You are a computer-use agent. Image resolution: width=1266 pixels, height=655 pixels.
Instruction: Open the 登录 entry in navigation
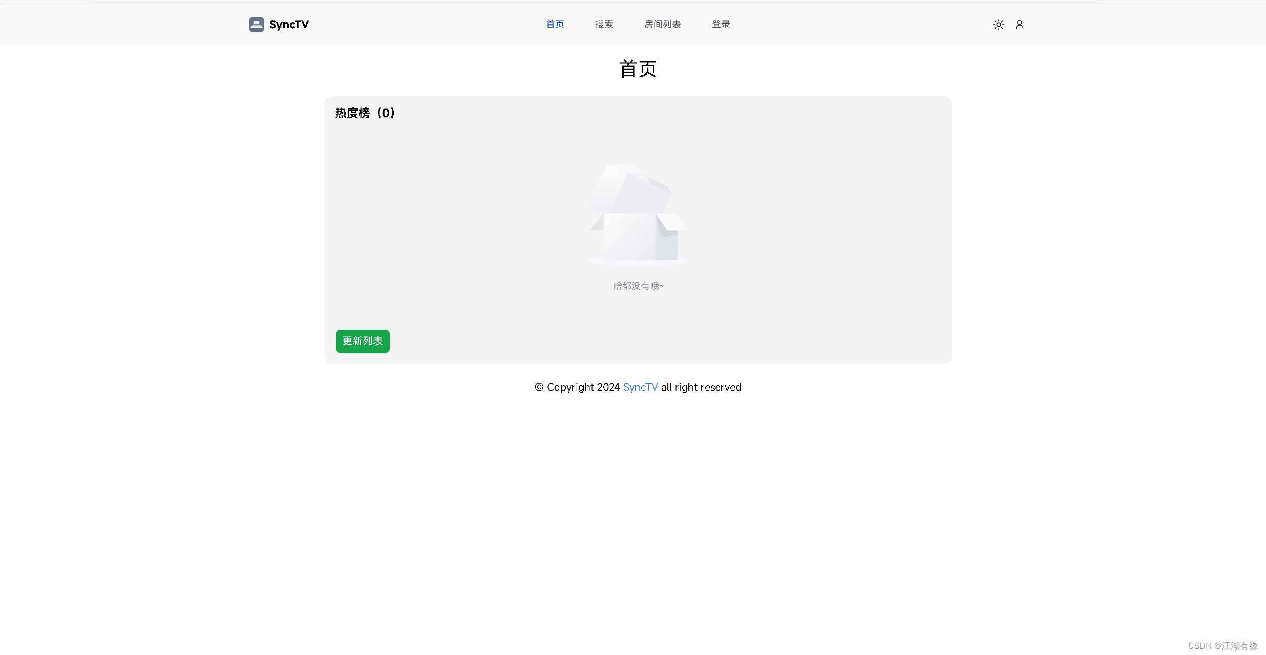tap(720, 24)
